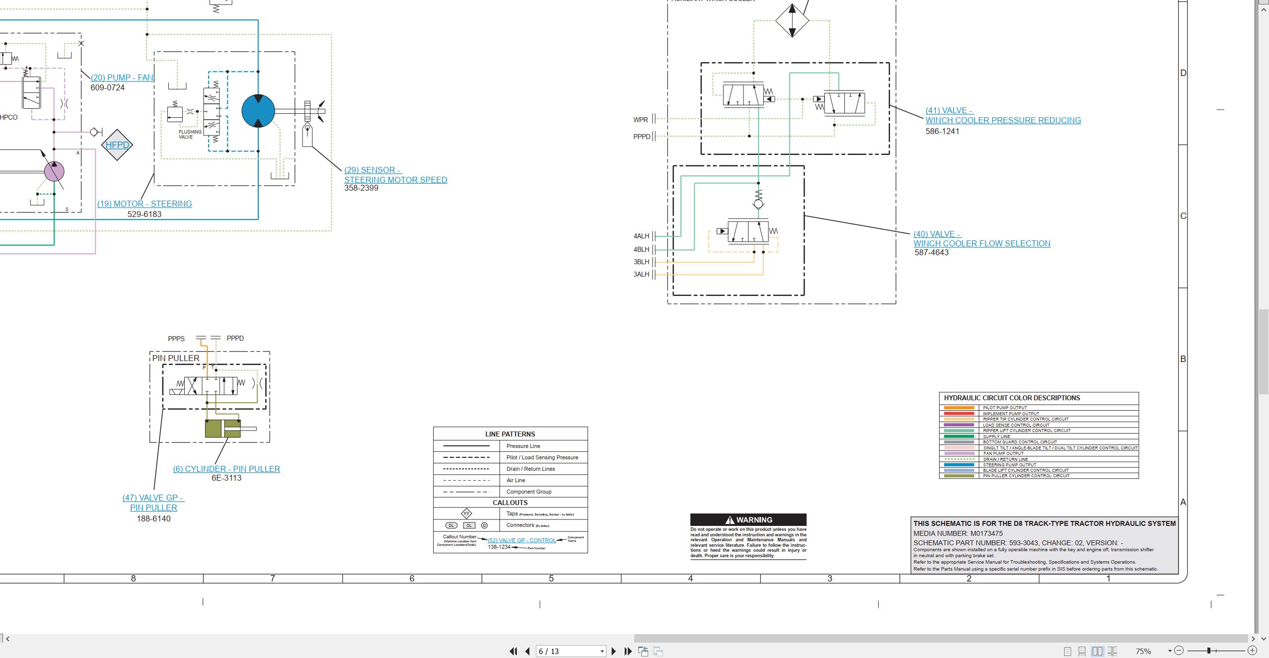Screen dimensions: 1269x658
Task: Zoom out with the minus button
Action: tap(1179, 651)
